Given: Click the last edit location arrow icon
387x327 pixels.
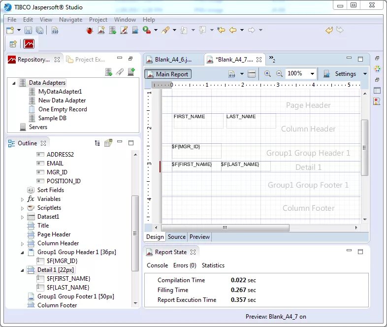Looking at the screenshot, I should (221, 30).
